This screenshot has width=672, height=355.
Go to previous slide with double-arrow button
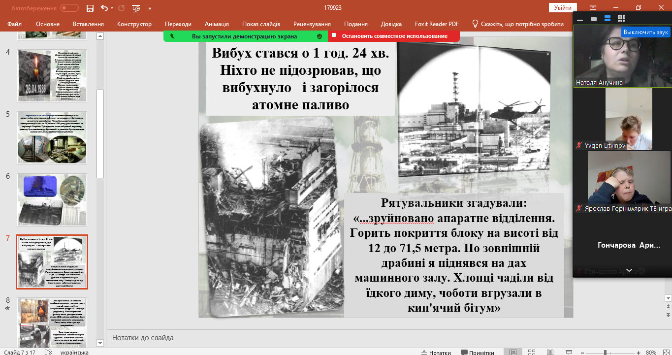(x=668, y=307)
